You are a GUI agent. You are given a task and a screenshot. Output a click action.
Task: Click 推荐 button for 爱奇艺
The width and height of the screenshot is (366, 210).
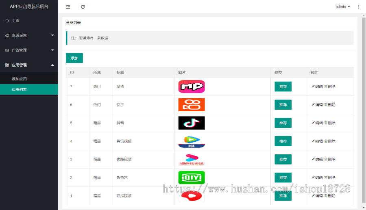click(x=283, y=178)
